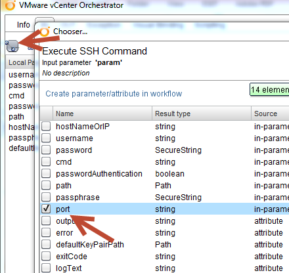
Task: Click attribute source in output row
Action: (269, 221)
